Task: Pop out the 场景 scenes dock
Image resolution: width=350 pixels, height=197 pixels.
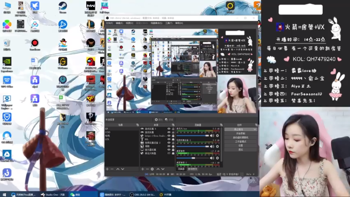Action: coord(137,125)
